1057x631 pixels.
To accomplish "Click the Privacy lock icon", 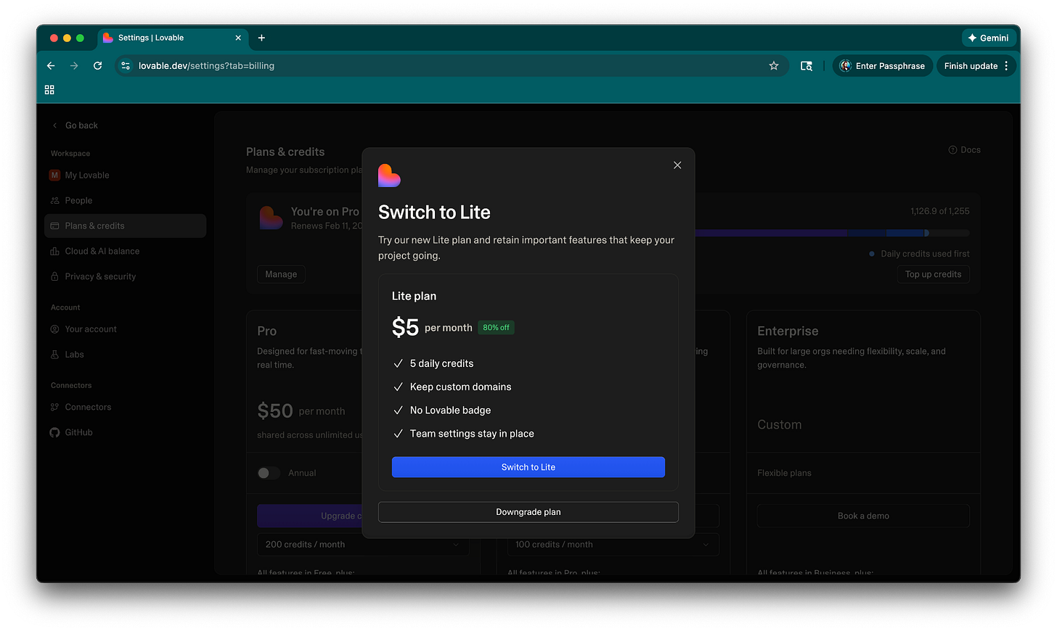I will point(54,277).
